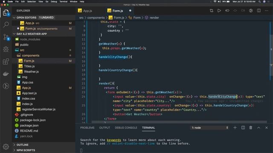Open the Debug menu
The width and height of the screenshot is (273, 153).
pos(54,2)
